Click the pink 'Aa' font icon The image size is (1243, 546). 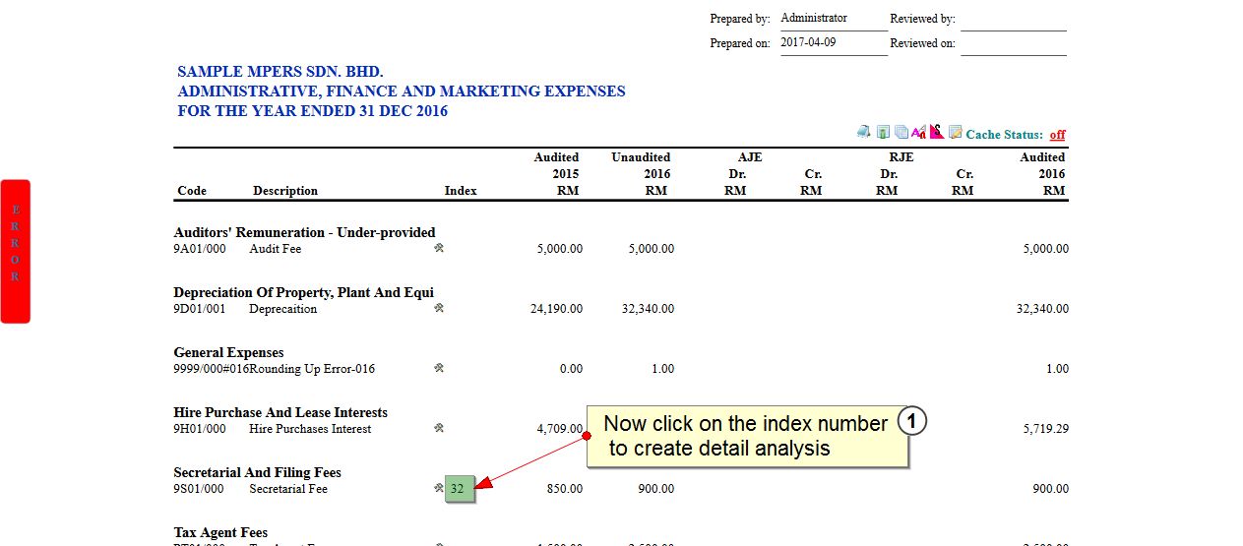(x=918, y=133)
